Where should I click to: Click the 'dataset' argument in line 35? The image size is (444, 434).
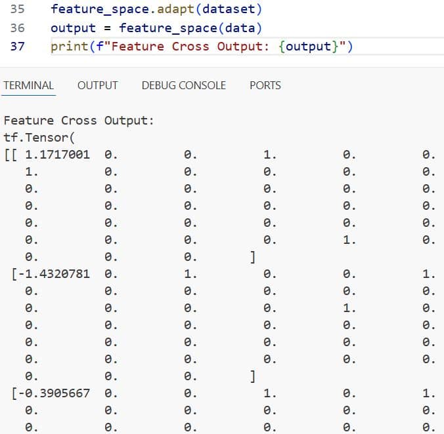pos(229,9)
